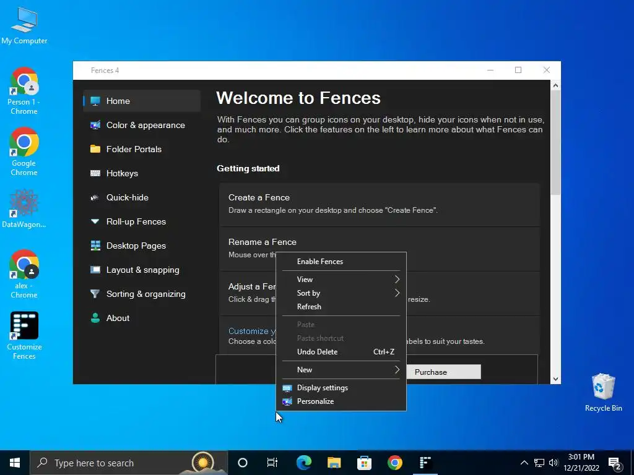The width and height of the screenshot is (634, 475).
Task: Expand the View submenu arrow
Action: [397, 279]
